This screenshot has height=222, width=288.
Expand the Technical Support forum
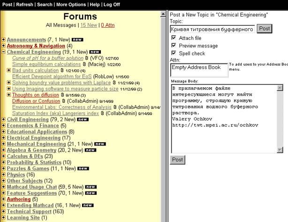click(x=3, y=211)
